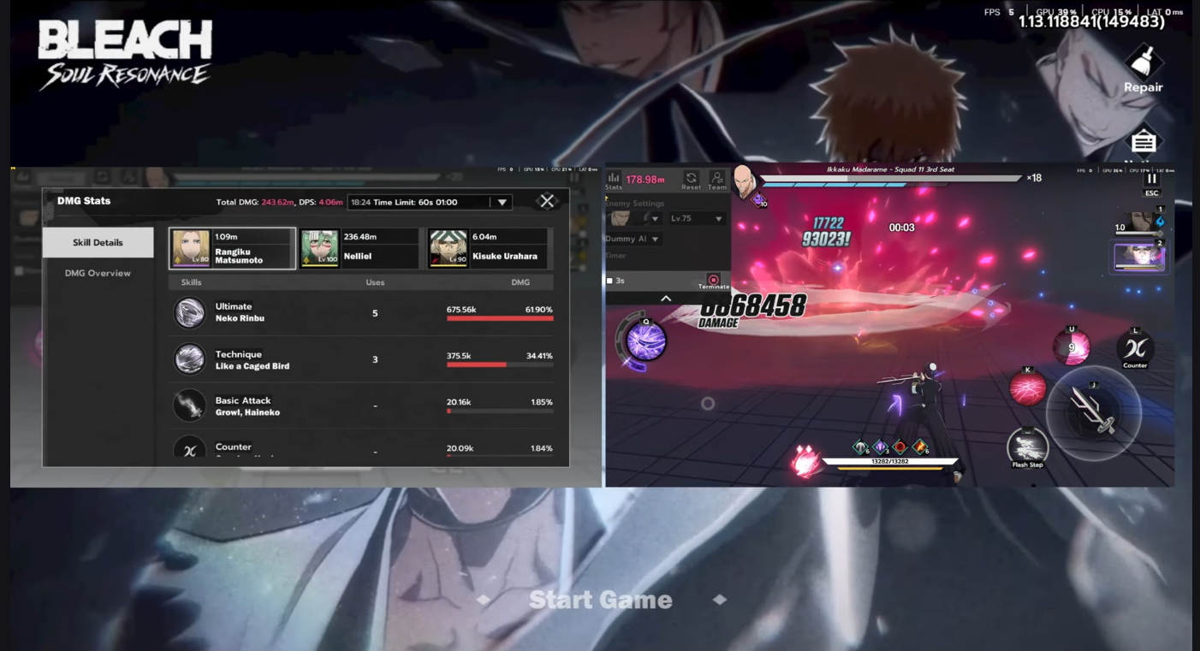
Task: Select the Like a Caged Bird skill icon
Action: [x=189, y=359]
